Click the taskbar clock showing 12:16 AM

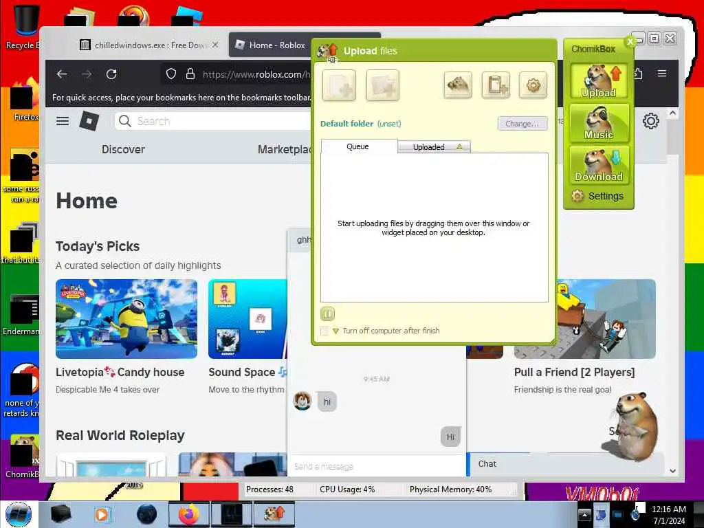668,515
